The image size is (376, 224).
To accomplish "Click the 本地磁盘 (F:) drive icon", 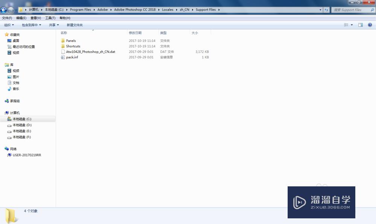I will click(x=9, y=137).
